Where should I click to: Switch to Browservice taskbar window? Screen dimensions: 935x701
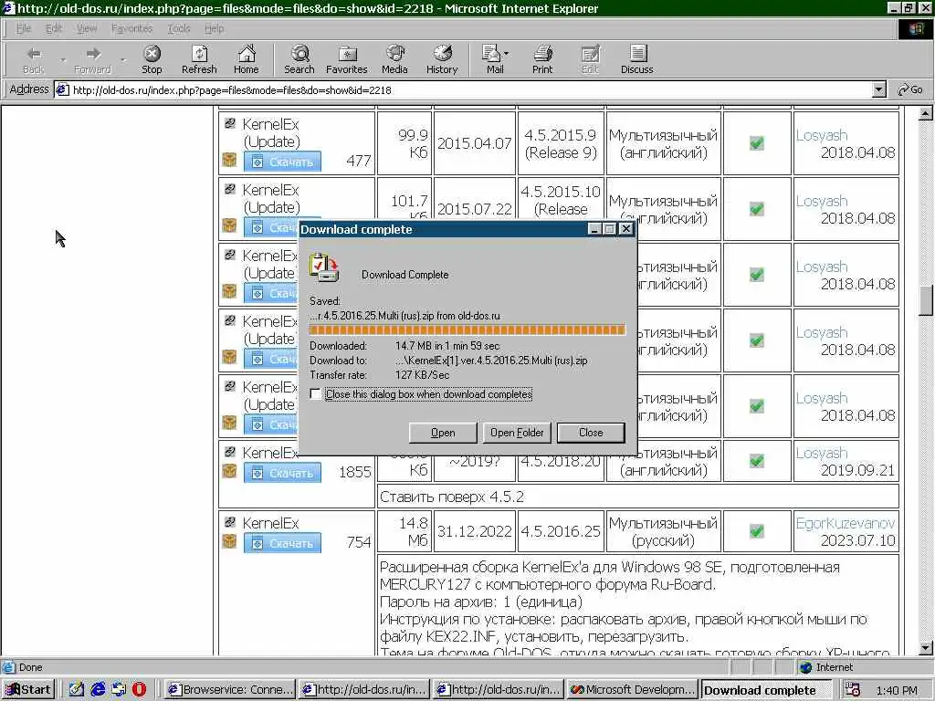click(229, 690)
